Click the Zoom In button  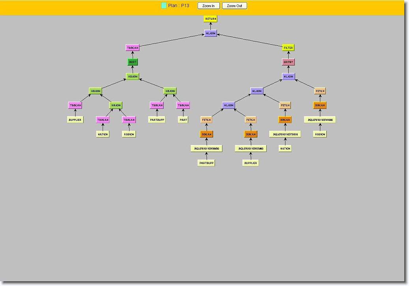click(208, 6)
